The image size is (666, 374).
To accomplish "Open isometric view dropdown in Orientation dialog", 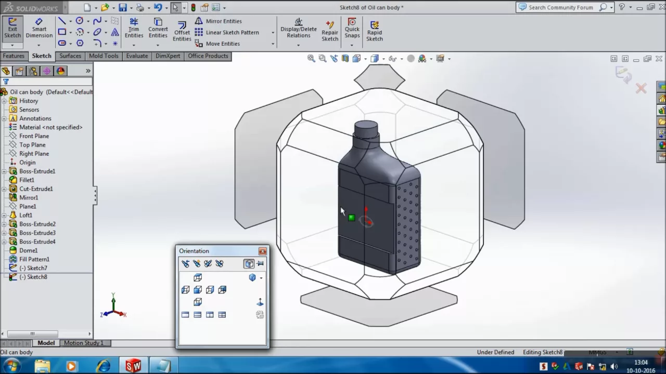I will 261,278.
